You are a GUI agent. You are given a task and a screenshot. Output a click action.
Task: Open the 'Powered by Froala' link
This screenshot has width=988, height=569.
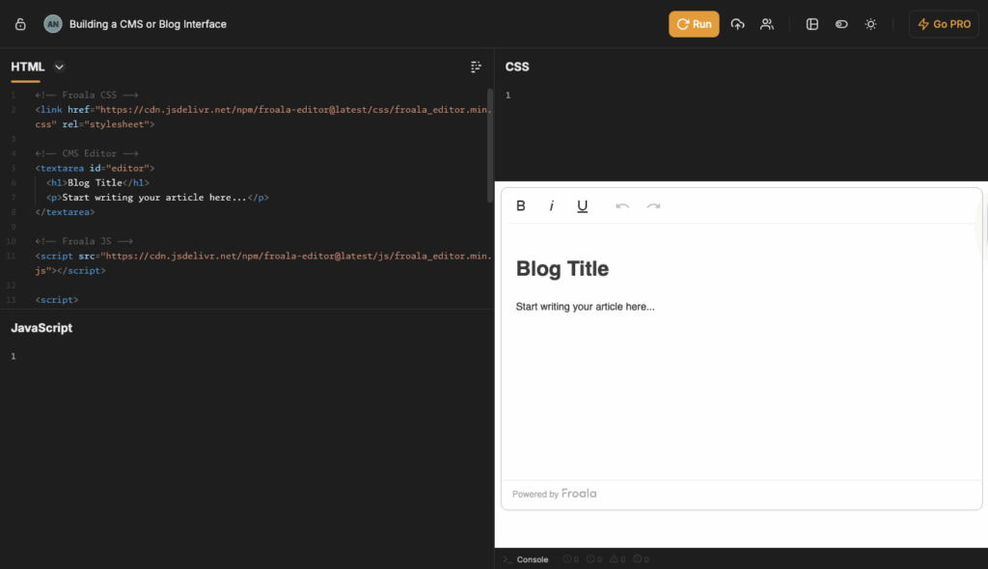click(555, 494)
